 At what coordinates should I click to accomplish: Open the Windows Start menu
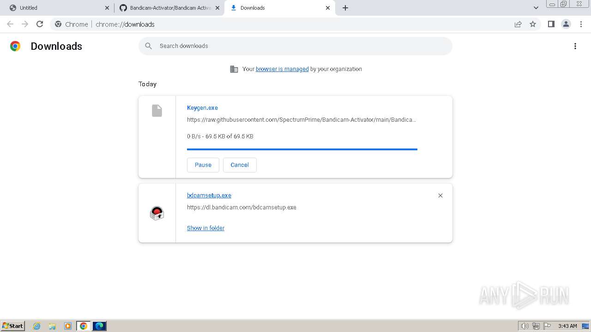(x=13, y=326)
